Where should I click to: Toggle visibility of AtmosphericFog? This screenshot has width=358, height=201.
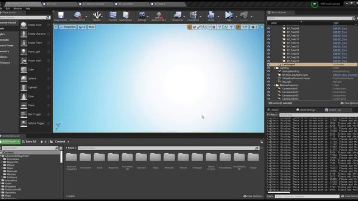click(x=268, y=71)
